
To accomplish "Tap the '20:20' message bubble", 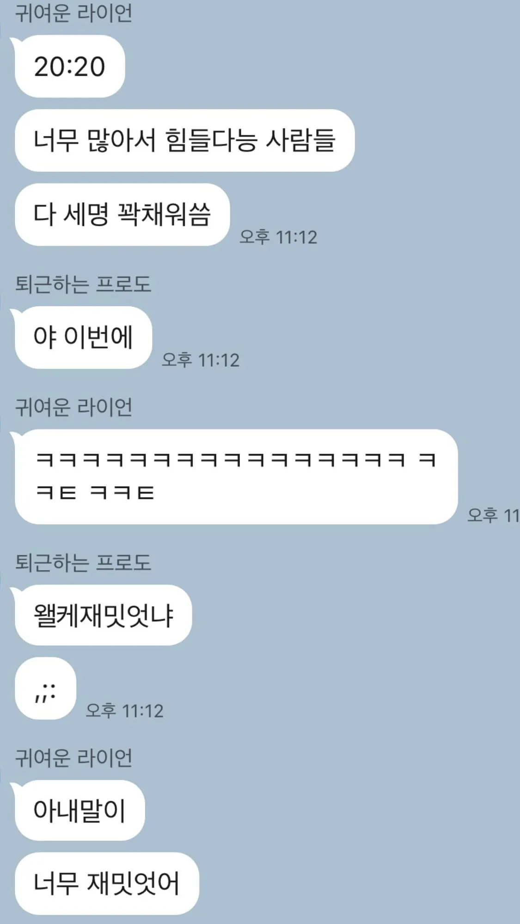I will (x=70, y=67).
